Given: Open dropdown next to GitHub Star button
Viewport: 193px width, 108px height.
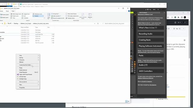Looking at the screenshot, I should (x=184, y=29).
